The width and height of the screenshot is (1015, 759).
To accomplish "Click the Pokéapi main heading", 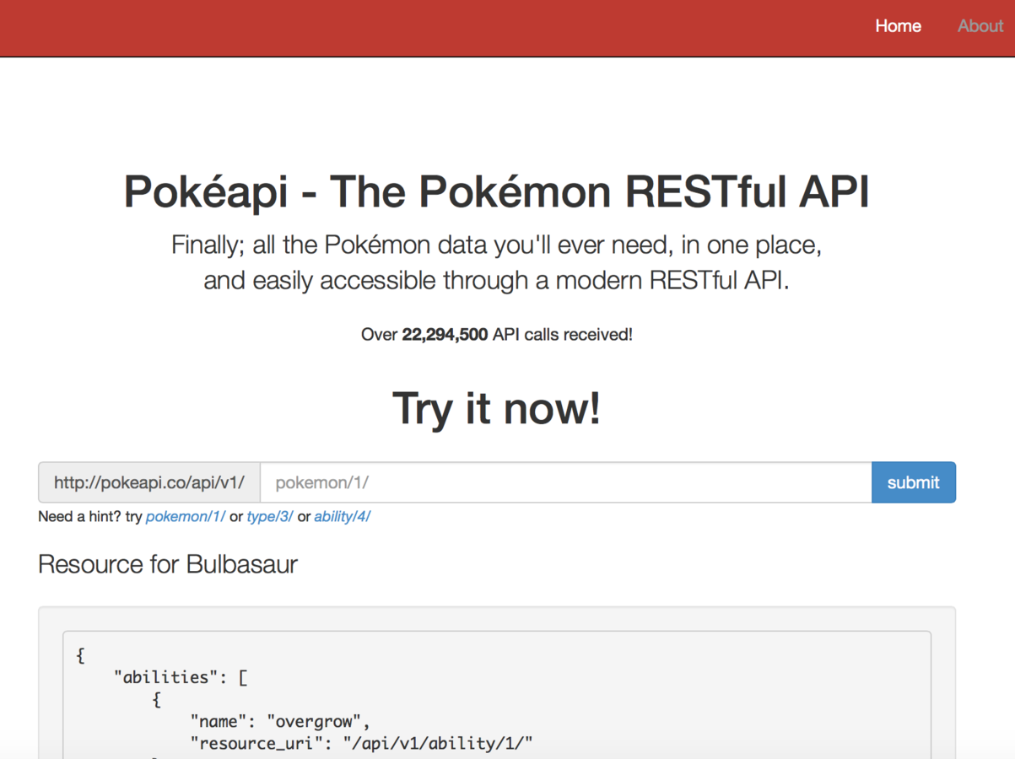I will (496, 192).
